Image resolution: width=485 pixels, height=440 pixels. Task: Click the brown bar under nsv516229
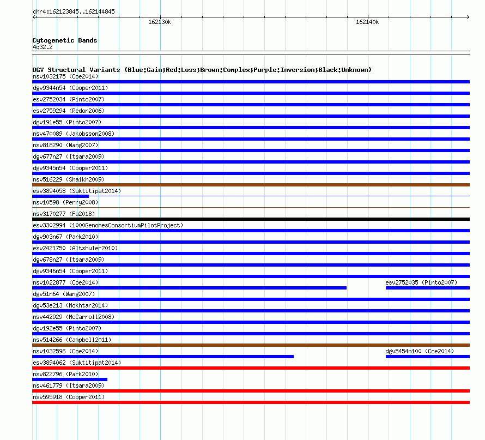tap(251, 185)
